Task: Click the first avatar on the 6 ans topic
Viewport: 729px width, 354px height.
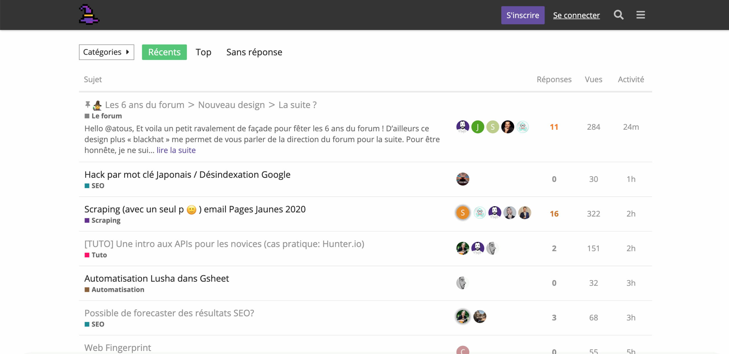Action: (x=463, y=127)
